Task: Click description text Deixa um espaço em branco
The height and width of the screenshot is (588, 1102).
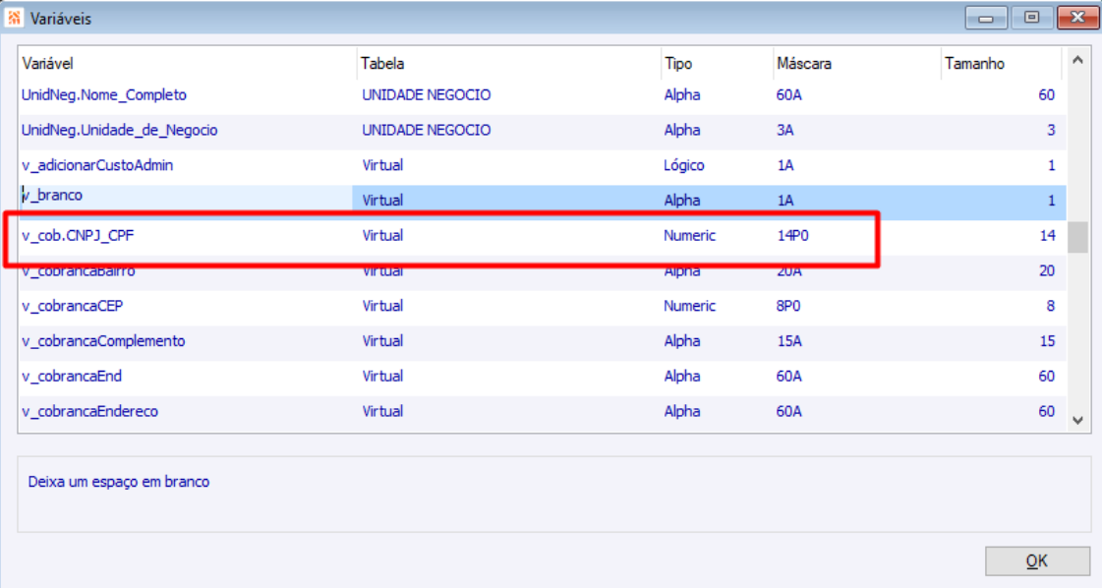Action: pos(119,482)
